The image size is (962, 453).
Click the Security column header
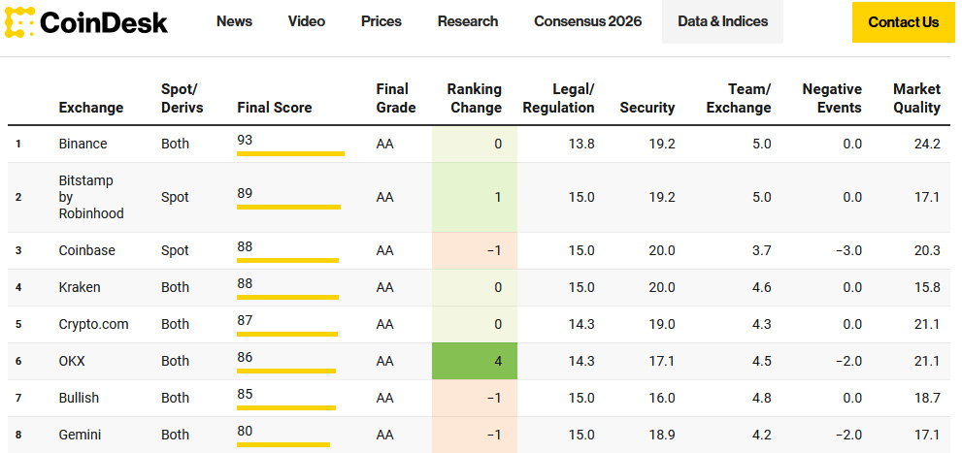coord(647,108)
